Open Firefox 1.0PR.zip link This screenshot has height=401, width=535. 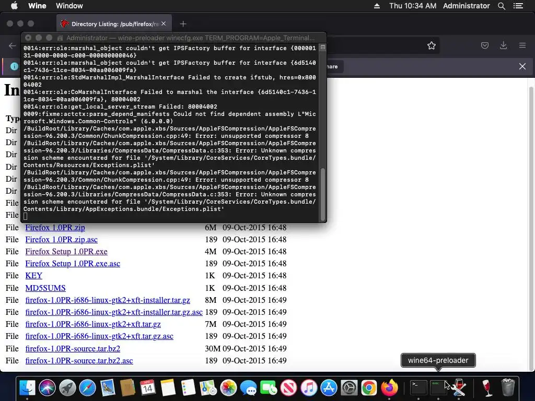coord(55,228)
